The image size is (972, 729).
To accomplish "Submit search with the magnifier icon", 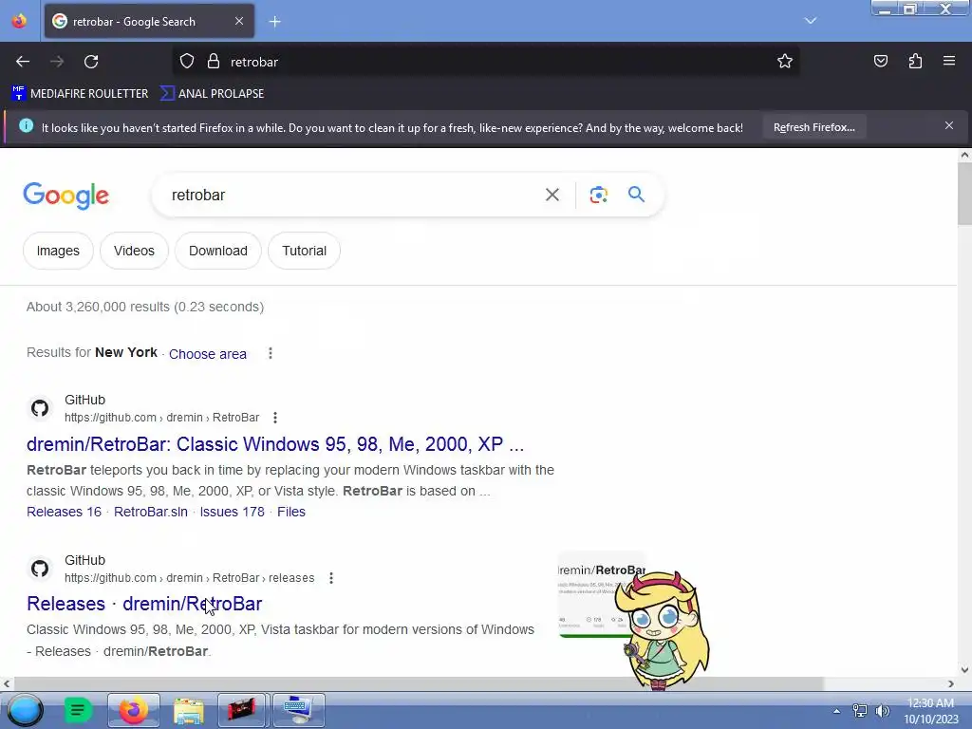I will pos(636,195).
